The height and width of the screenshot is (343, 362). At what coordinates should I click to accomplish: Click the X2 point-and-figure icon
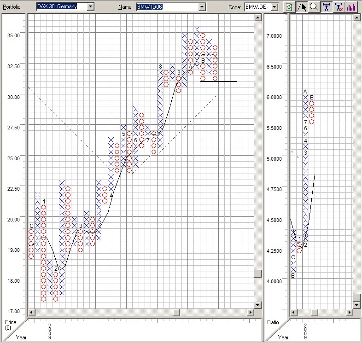(339, 7)
